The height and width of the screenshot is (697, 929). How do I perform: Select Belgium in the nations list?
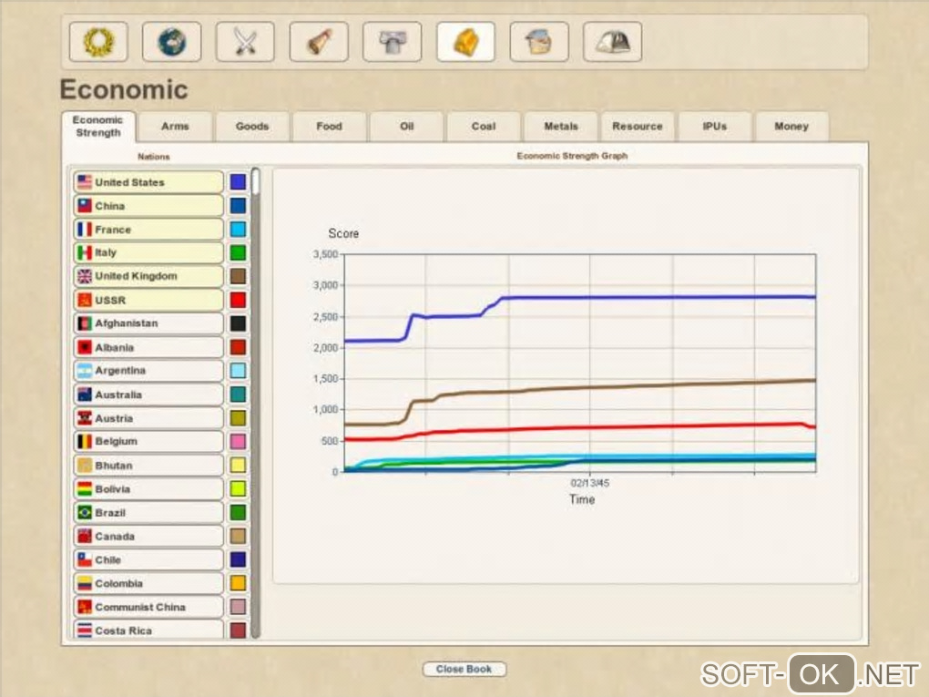pyautogui.click(x=148, y=442)
